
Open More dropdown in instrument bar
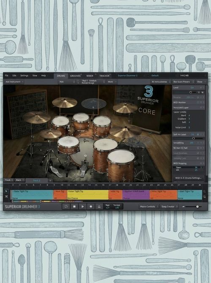[112, 82]
